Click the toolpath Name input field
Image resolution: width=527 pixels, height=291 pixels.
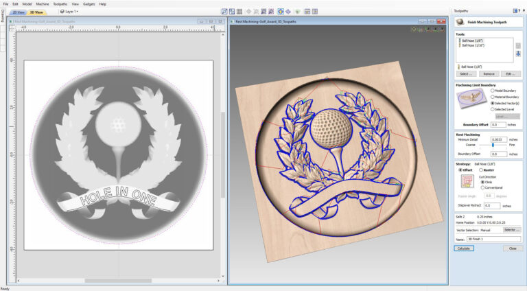[494, 239]
